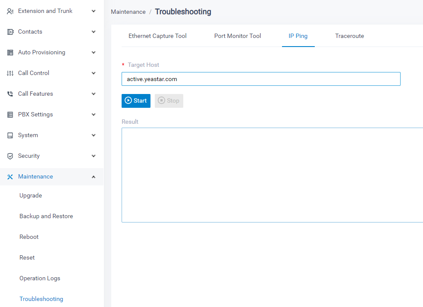This screenshot has height=307, width=423.
Task: Select Troubleshooting in the sidebar
Action: [41, 299]
